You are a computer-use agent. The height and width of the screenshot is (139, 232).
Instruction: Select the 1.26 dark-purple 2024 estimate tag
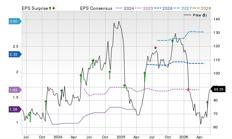tap(15, 110)
